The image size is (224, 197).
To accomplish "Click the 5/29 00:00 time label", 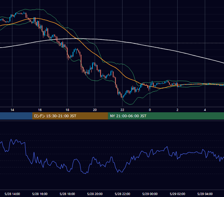I will pyautogui.click(x=150, y=194).
